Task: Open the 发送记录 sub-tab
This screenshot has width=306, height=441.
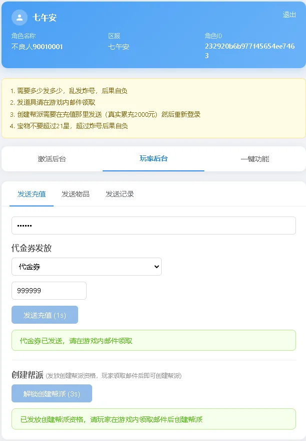Action: point(119,194)
